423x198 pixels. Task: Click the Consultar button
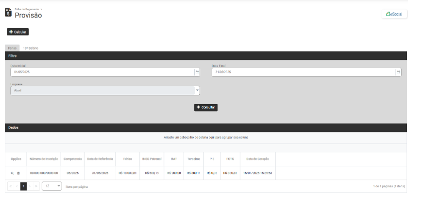(x=206, y=108)
